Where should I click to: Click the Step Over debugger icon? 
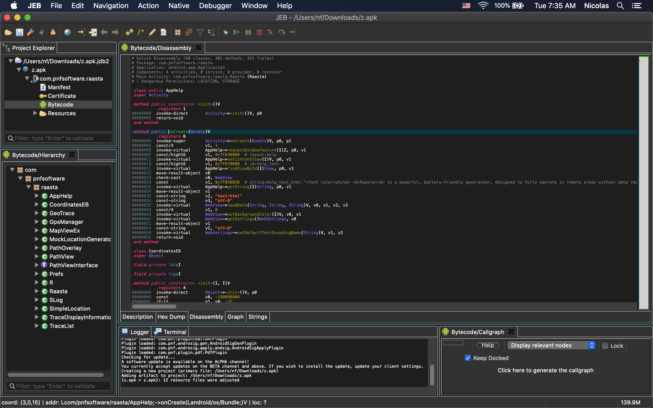(281, 32)
